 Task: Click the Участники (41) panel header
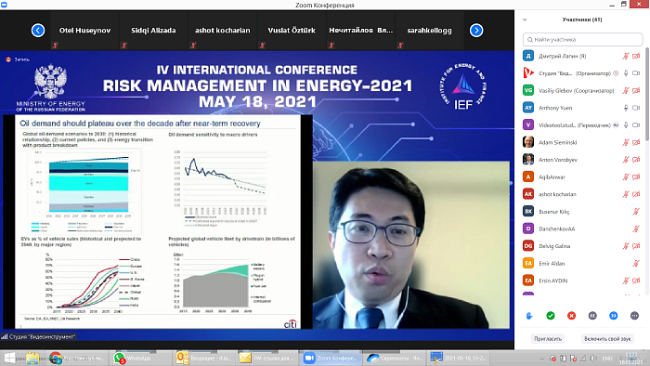[582, 20]
